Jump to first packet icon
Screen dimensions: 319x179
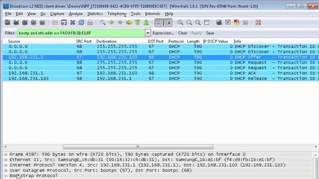tap(138, 22)
